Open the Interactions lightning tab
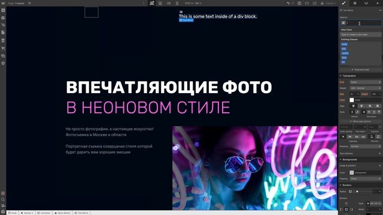Image resolution: width=383 pixels, height=215 pixels. pos(378,3)
